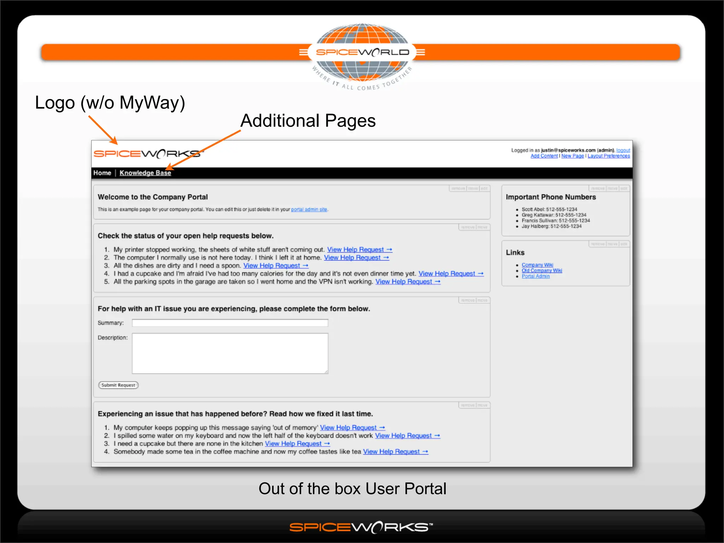Viewport: 724px width, 543px height.
Task: View help request for spilled water keyboard
Action: pyautogui.click(x=408, y=436)
